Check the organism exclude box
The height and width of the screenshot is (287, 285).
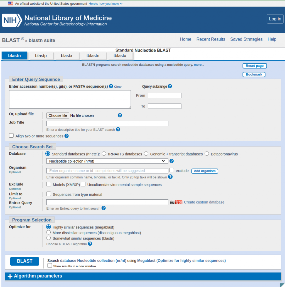[x=172, y=170]
